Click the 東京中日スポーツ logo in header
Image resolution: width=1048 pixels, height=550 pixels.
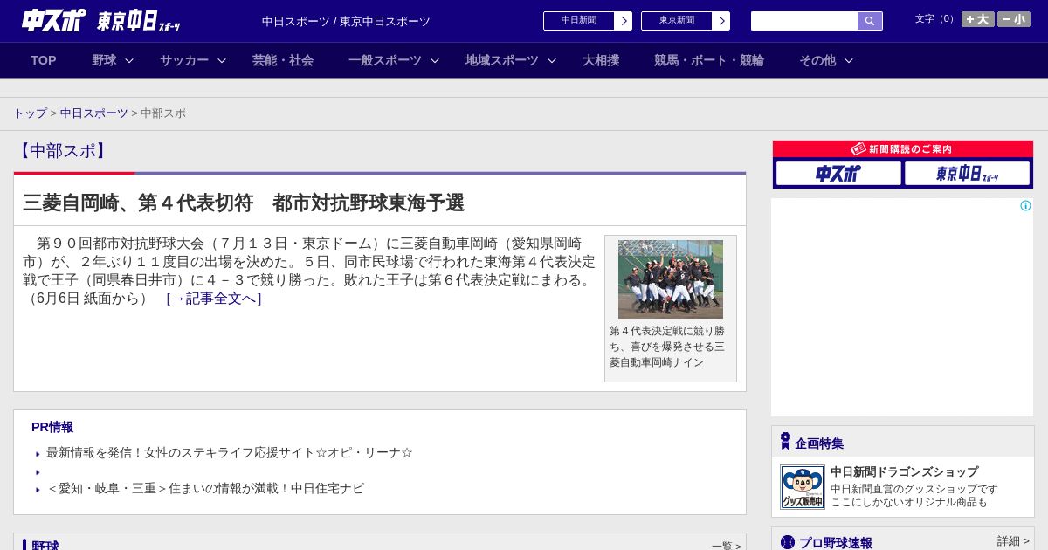(x=139, y=21)
